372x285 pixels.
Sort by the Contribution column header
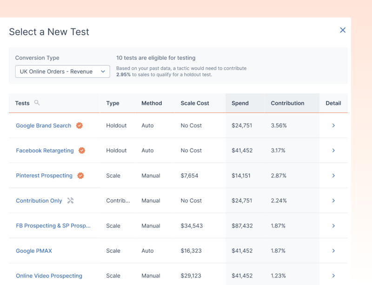(287, 103)
